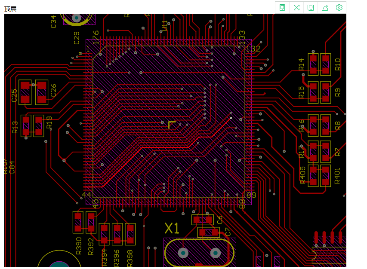Select the X1 crystal designator label
Viewport: 367px width, 269px height.
click(172, 228)
